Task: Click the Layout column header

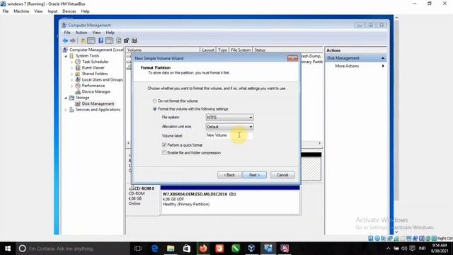Action: click(208, 50)
